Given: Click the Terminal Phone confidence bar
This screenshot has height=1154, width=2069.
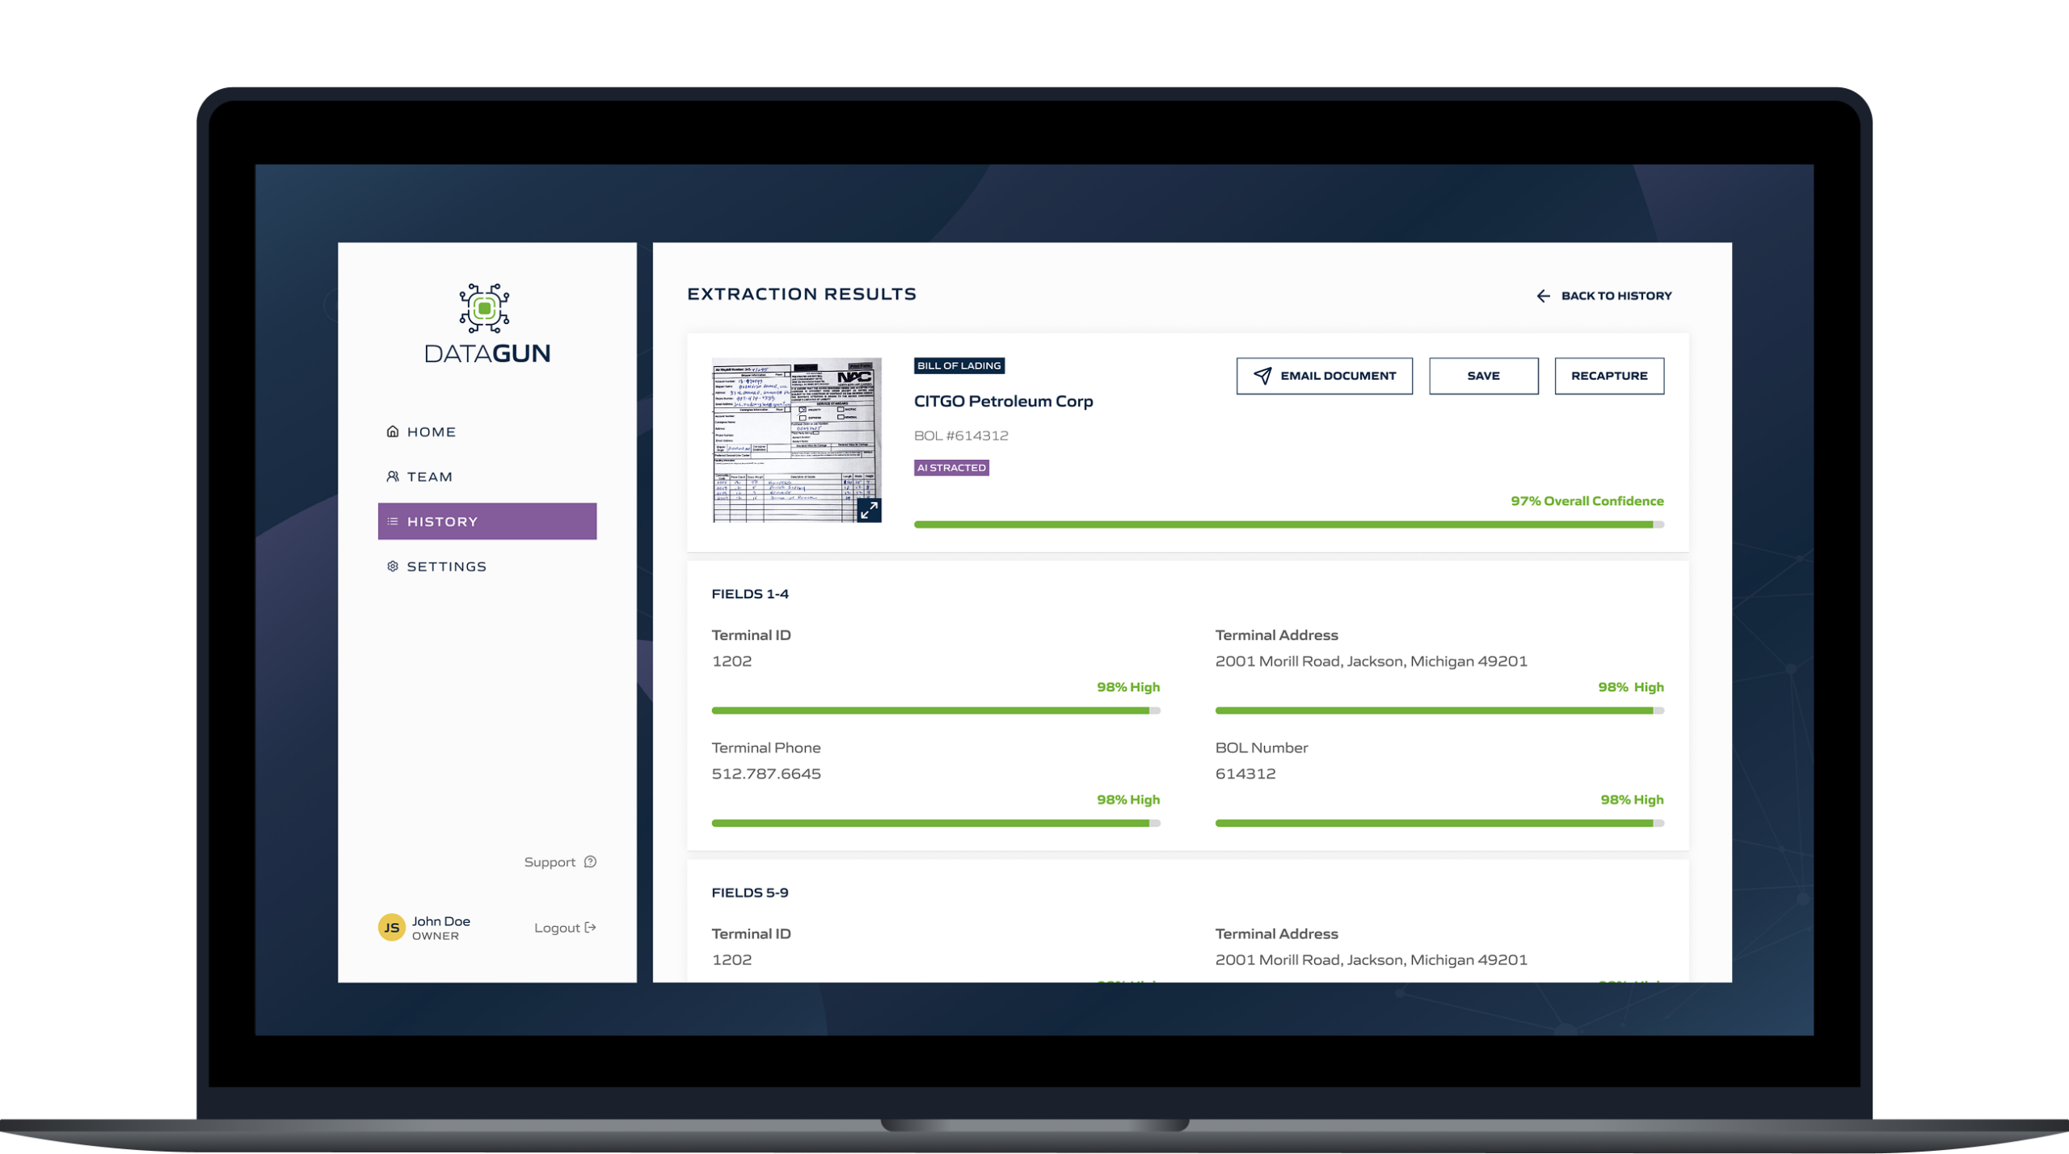Looking at the screenshot, I should click(936, 823).
